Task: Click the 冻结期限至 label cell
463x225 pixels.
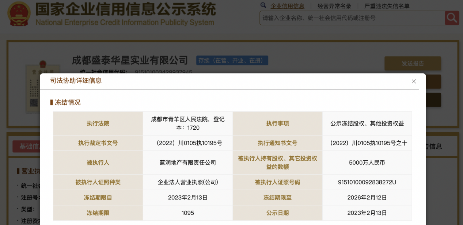Action: point(277,198)
